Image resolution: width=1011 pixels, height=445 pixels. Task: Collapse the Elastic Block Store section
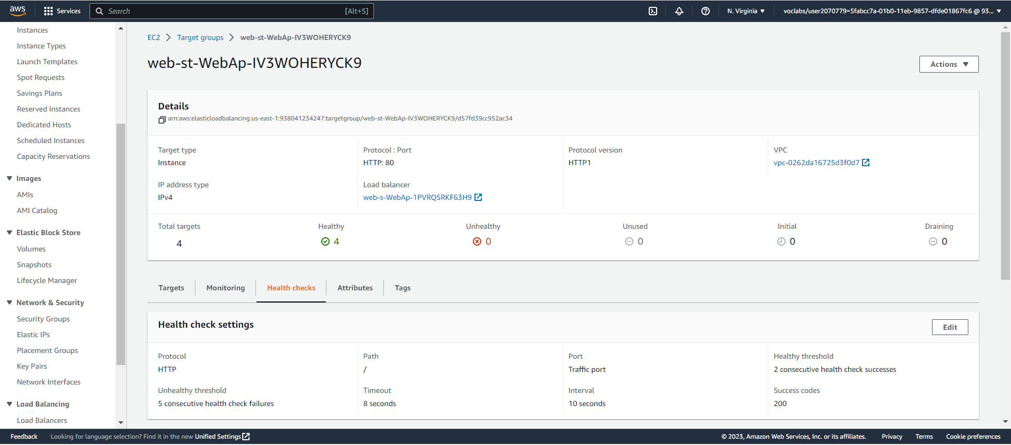click(9, 232)
